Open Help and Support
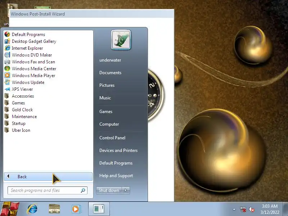The height and width of the screenshot is (216, 288). (x=116, y=176)
